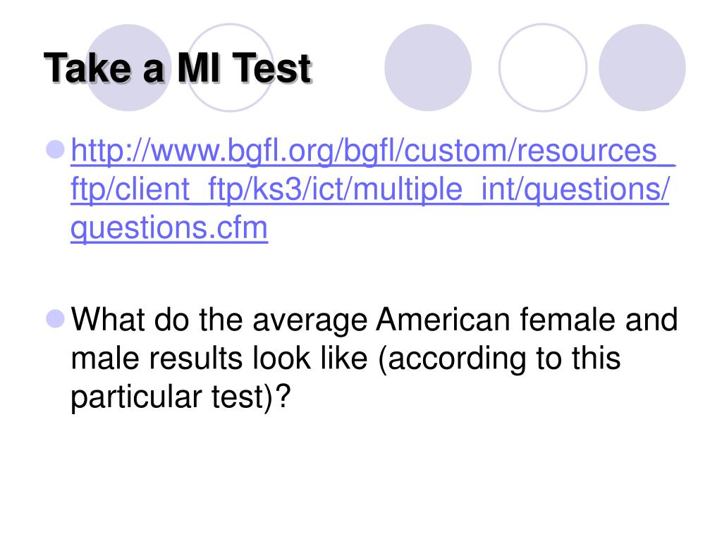
Task: Click 'male results' in the second line
Action: 157,359
